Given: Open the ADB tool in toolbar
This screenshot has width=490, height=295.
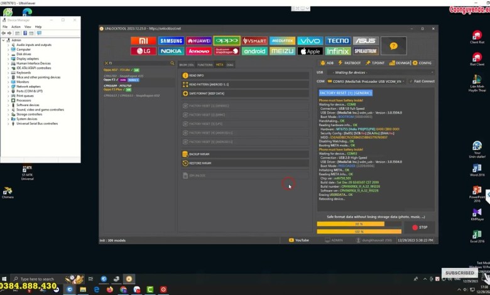Looking at the screenshot, I should pos(327,63).
